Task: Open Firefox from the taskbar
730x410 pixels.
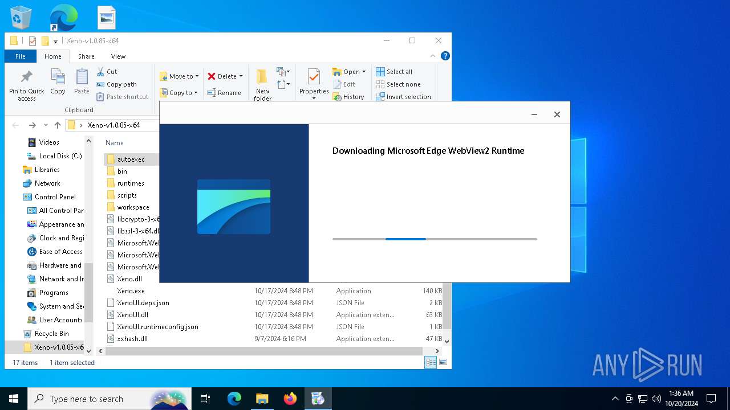Action: [290, 399]
